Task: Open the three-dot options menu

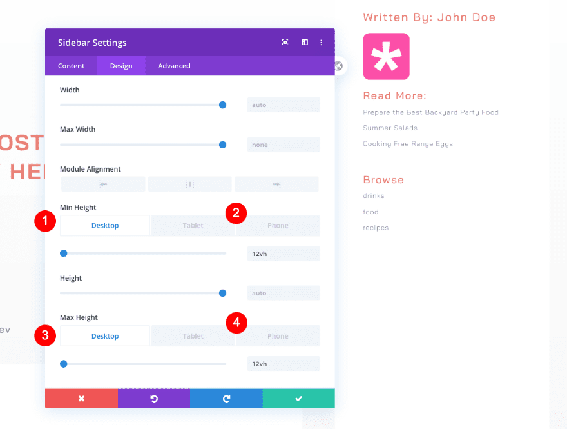Action: (321, 43)
